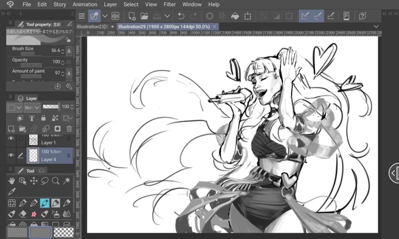Open Brush Size dynamics settings button
The image size is (399, 239).
[69, 51]
